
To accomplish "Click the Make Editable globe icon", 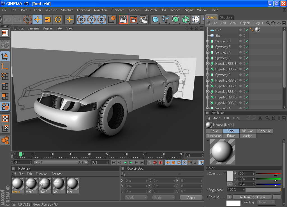I will 5,44.
